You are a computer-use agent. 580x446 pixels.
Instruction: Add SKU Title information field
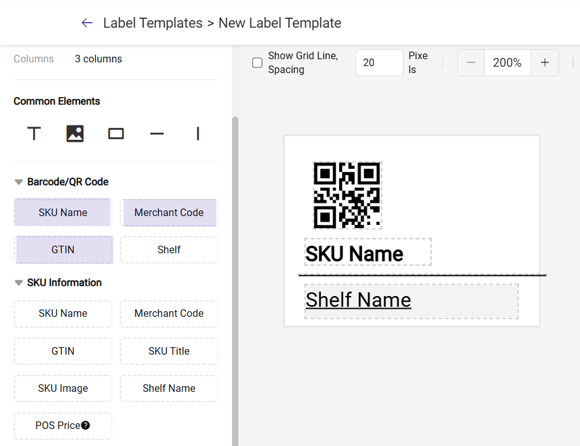pos(169,352)
